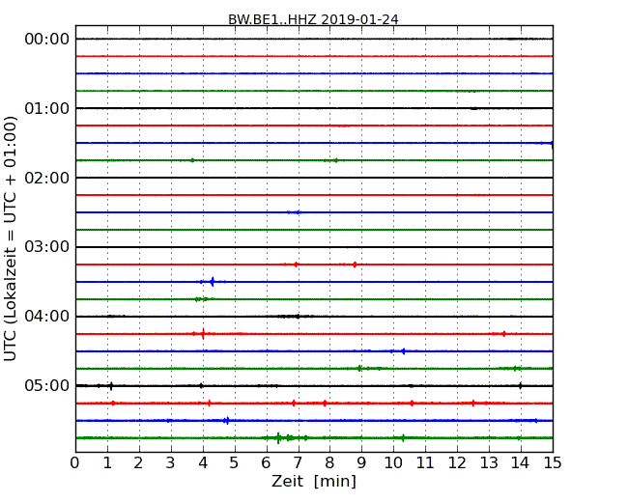Select the y-axis label UTC (Lokalzeit = UTC + 01:00)

[x=11, y=238]
